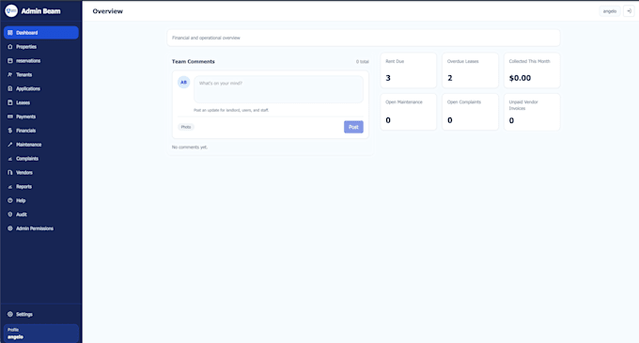The image size is (639, 343).
Task: Click the "Post an update for landlord" hint text
Action: (x=231, y=110)
